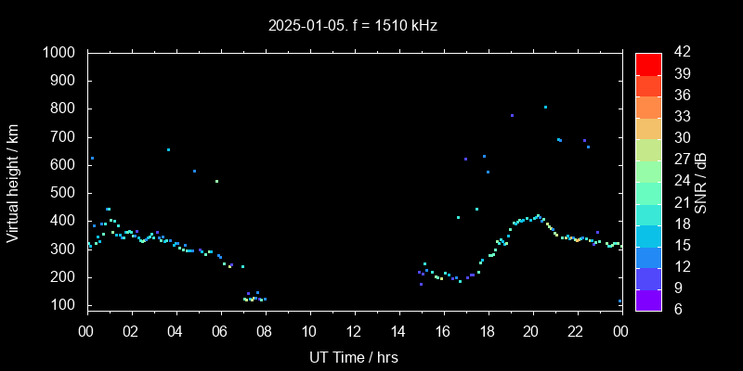Click the plot title showing 2025-01-05 1510 kHz
The width and height of the screenshot is (743, 371).
[353, 26]
